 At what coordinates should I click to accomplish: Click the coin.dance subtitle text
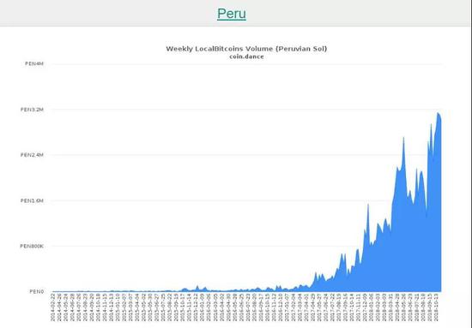click(x=246, y=57)
